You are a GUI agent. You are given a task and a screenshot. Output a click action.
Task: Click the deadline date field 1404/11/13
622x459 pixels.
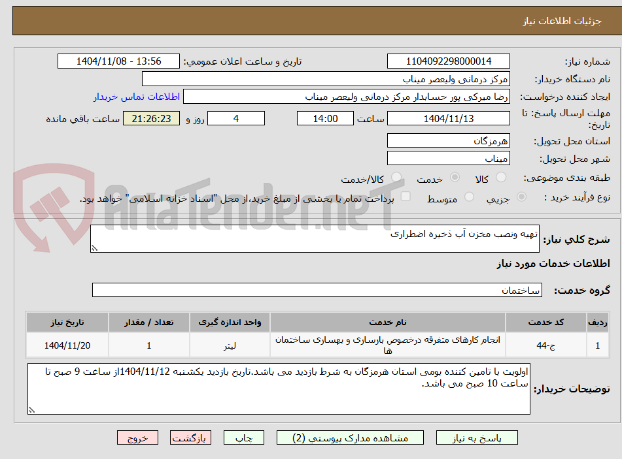pyautogui.click(x=448, y=118)
